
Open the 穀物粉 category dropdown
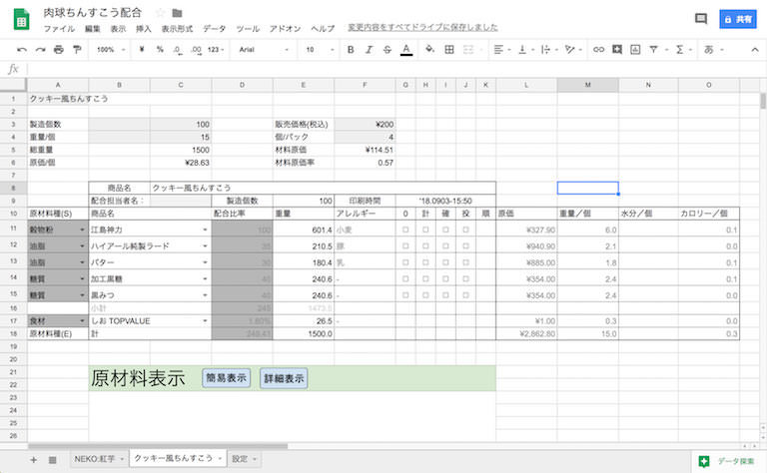point(79,230)
